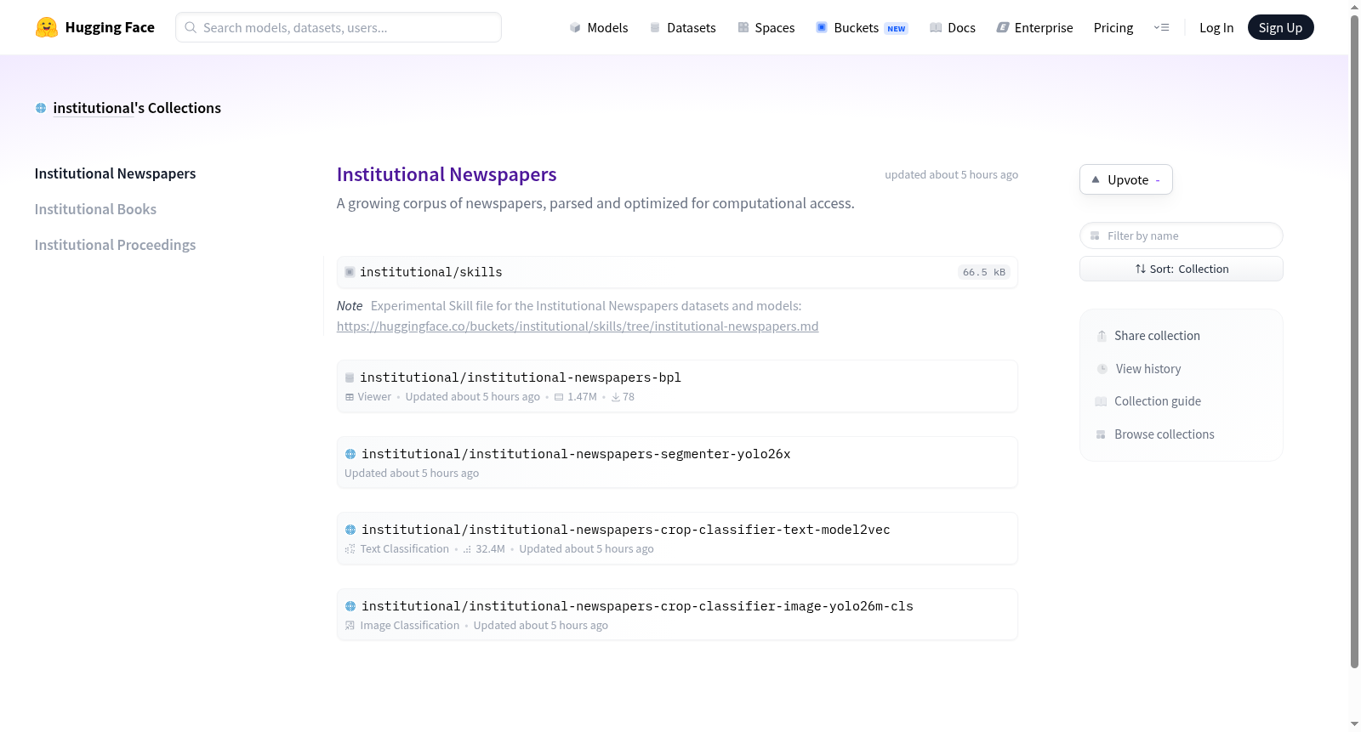Viewport: 1361px width, 732px height.
Task: Click the avatar icon beside segmenter-yolo26x
Action: 350,454
